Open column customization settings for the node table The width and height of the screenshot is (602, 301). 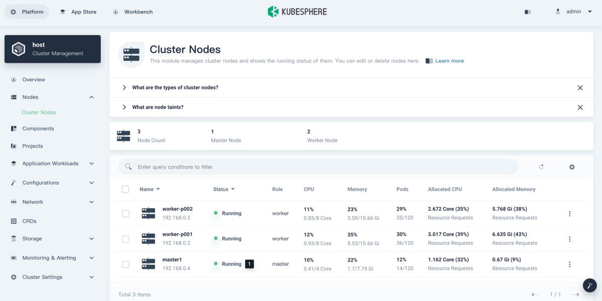pos(571,167)
